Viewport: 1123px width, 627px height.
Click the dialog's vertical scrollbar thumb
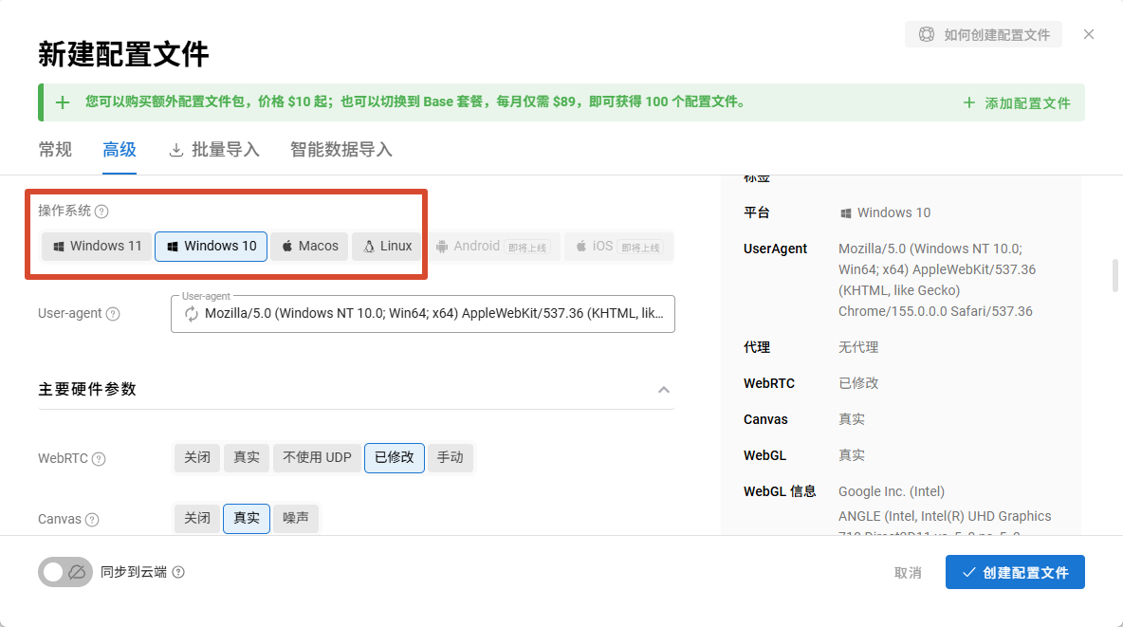1115,276
